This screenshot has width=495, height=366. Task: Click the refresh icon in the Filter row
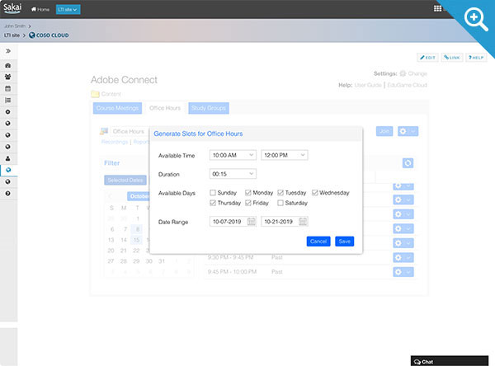pos(408,163)
